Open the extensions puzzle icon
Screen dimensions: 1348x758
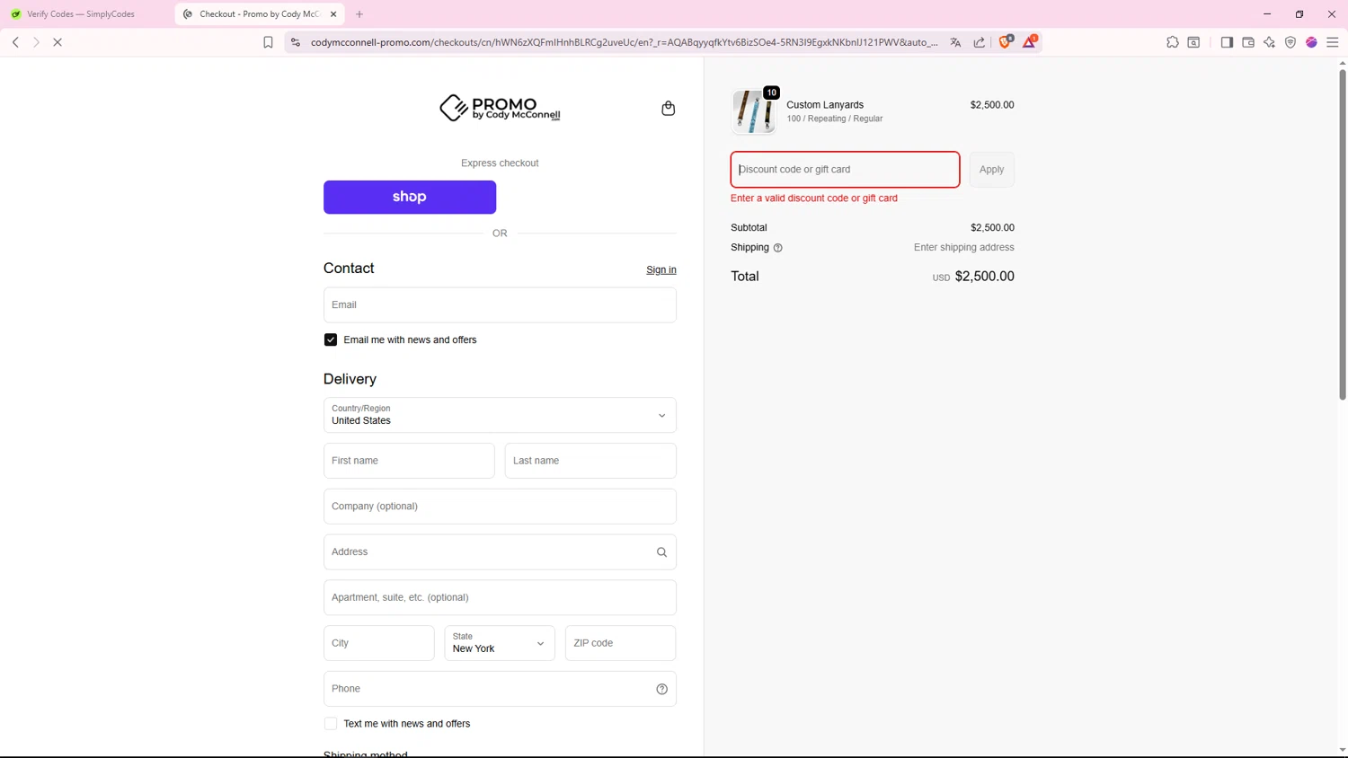1173,42
